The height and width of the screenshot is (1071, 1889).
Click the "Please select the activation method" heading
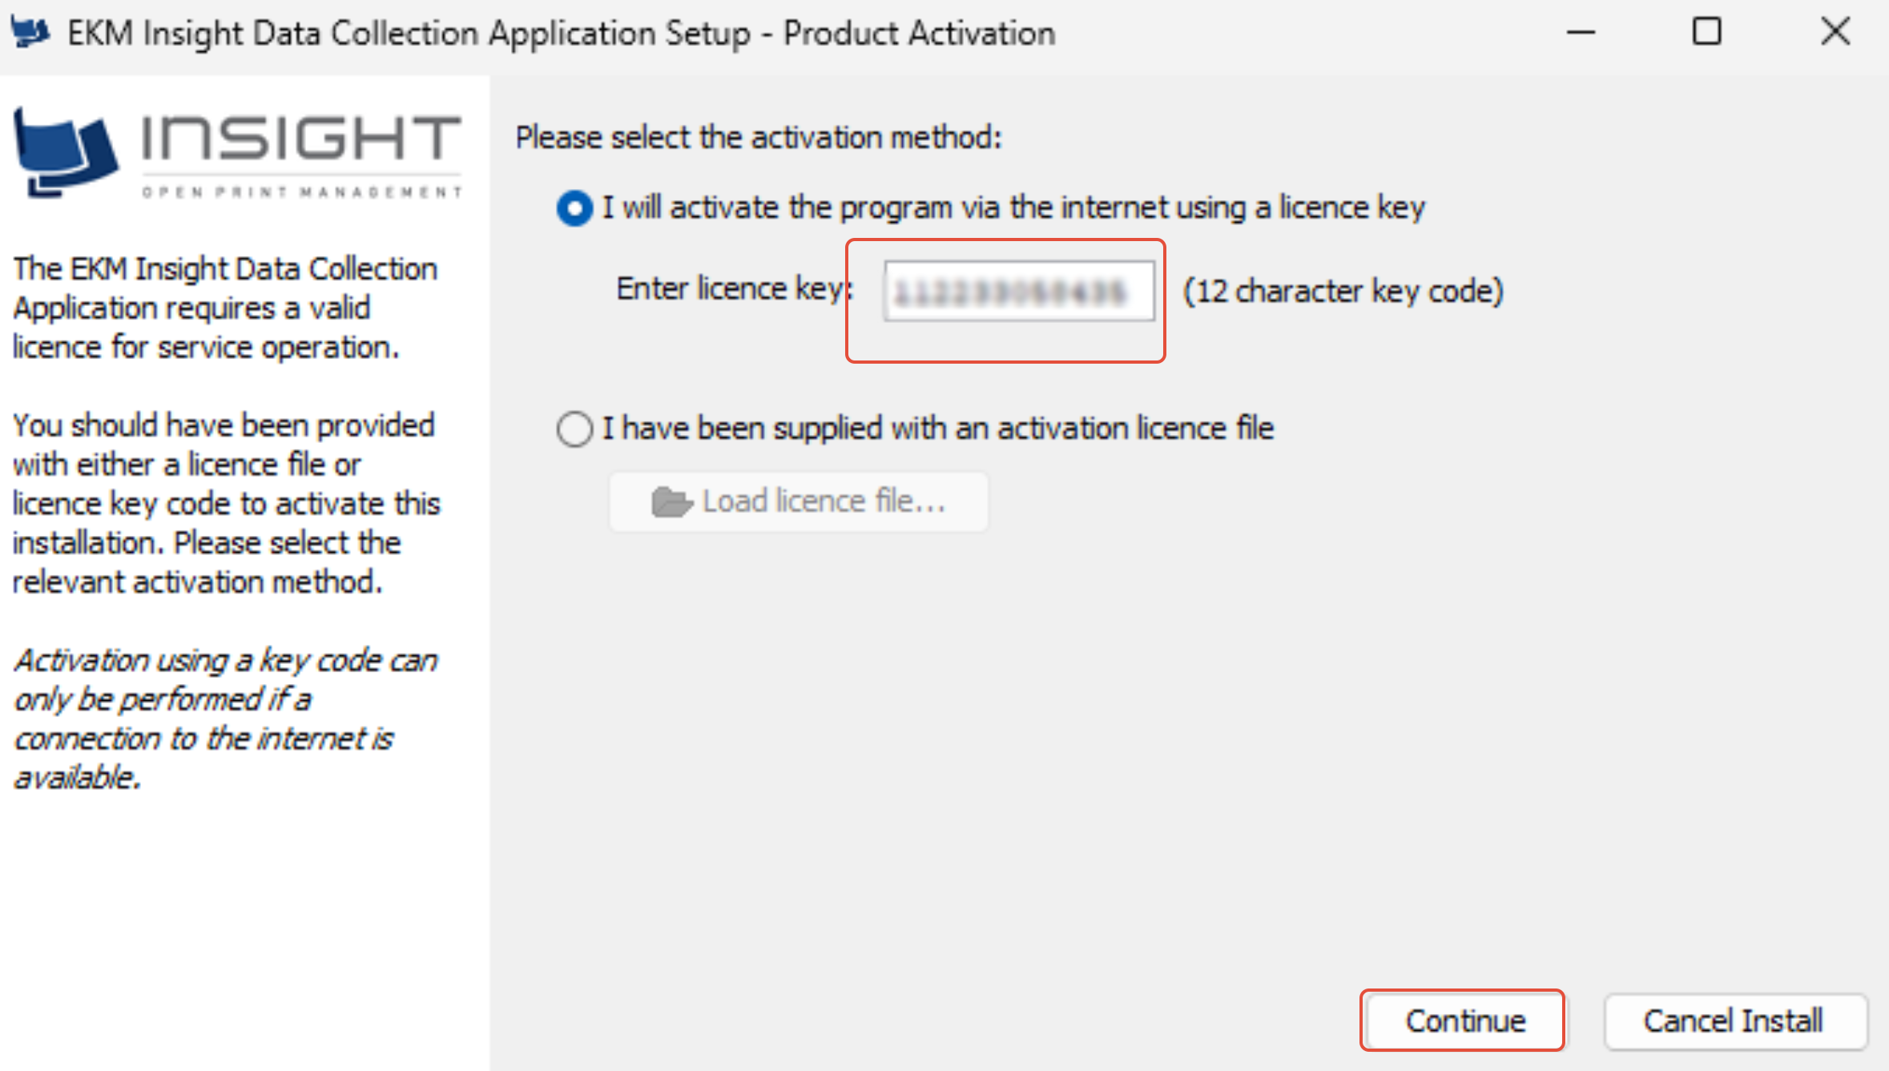[x=758, y=138]
